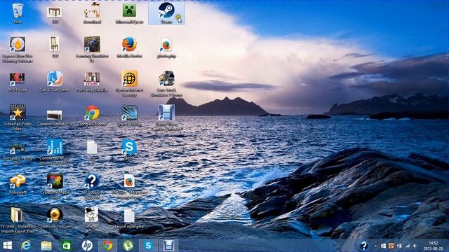Launch the CyberLink YouCam shortcut
This screenshot has width=449, height=252.
(55, 215)
